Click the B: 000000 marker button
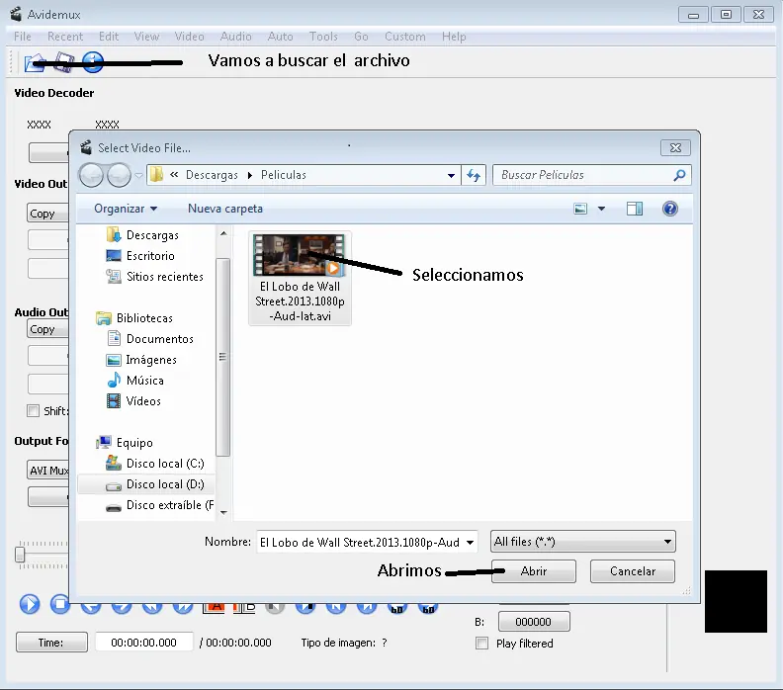The height and width of the screenshot is (690, 783). coord(533,622)
